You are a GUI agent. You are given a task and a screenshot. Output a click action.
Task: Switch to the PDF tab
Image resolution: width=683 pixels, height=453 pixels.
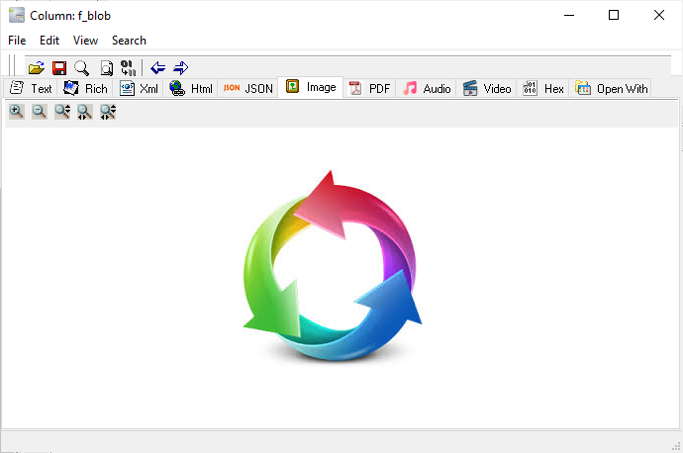click(368, 88)
